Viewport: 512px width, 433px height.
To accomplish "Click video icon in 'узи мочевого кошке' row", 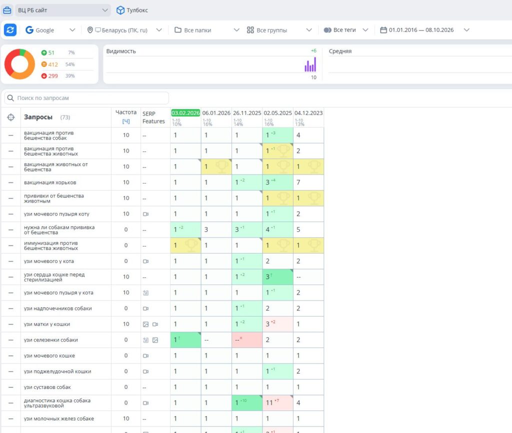I will [x=146, y=355].
